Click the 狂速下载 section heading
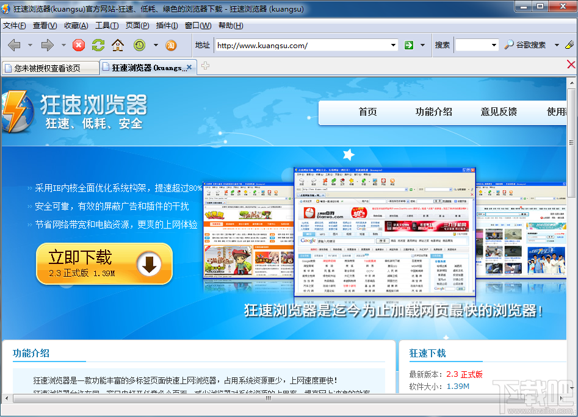 click(x=428, y=354)
